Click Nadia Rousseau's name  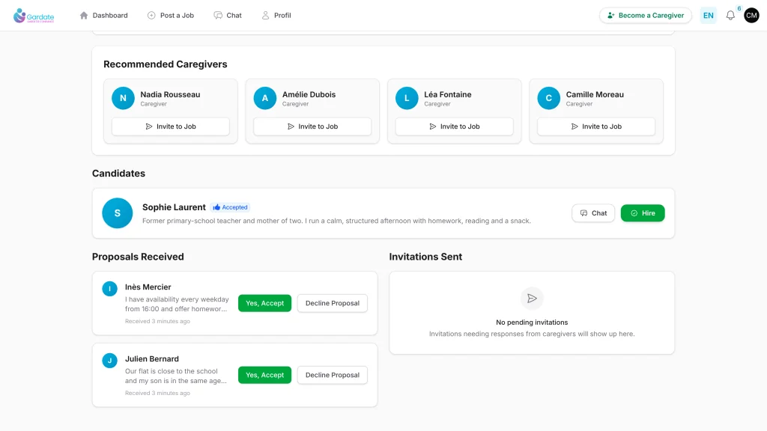(170, 95)
